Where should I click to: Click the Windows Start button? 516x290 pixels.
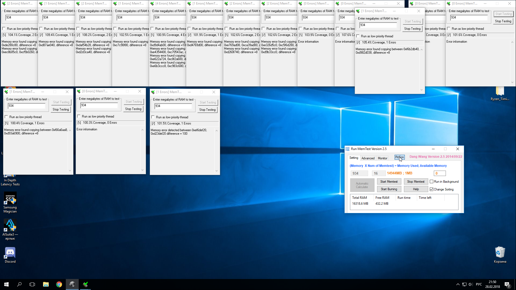(x=6, y=284)
